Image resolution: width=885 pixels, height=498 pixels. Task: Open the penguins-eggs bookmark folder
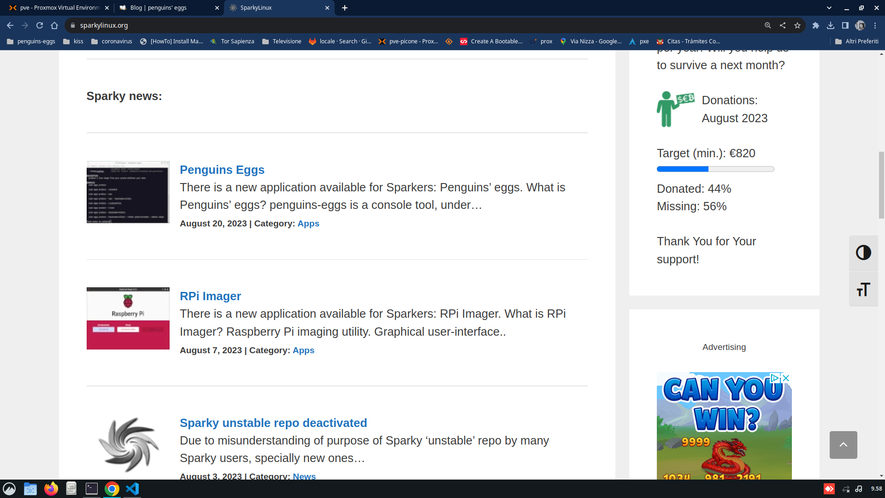31,41
